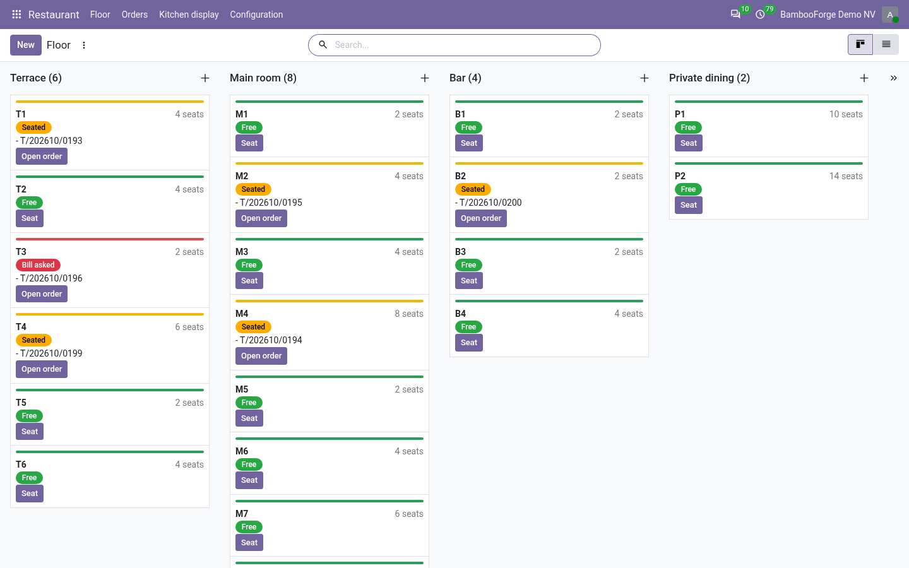Viewport: 909px width, 568px height.
Task: Seat guests at table P2
Action: pyautogui.click(x=689, y=205)
